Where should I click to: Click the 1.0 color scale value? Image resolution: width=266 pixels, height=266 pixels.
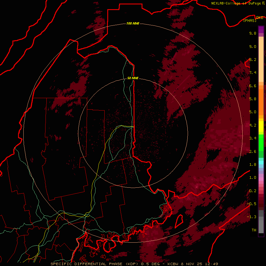coord(253,178)
